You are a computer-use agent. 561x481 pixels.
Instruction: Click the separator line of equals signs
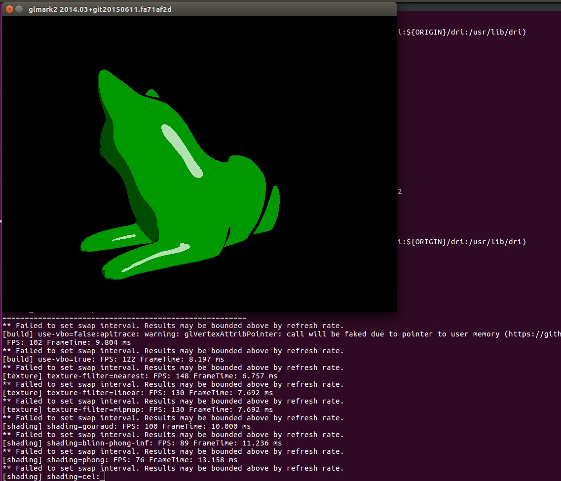coord(123,317)
